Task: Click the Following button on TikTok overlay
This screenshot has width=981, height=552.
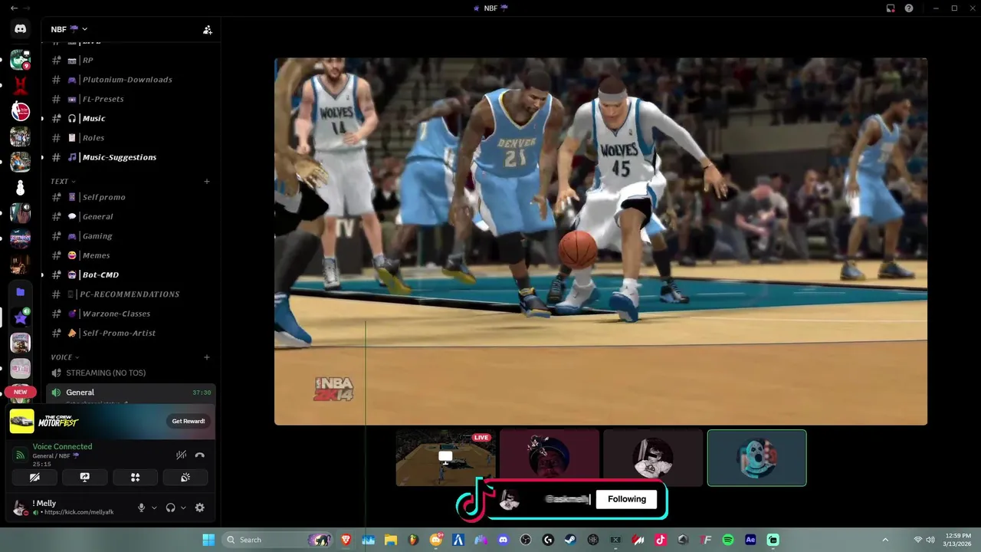Action: click(627, 499)
